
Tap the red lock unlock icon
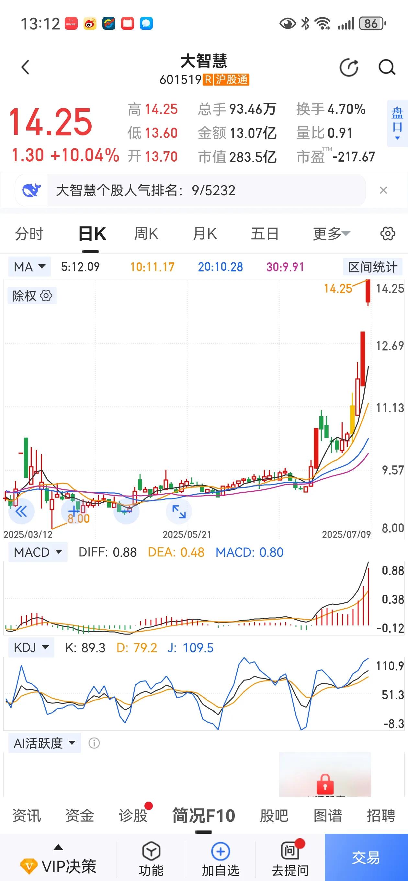(325, 784)
